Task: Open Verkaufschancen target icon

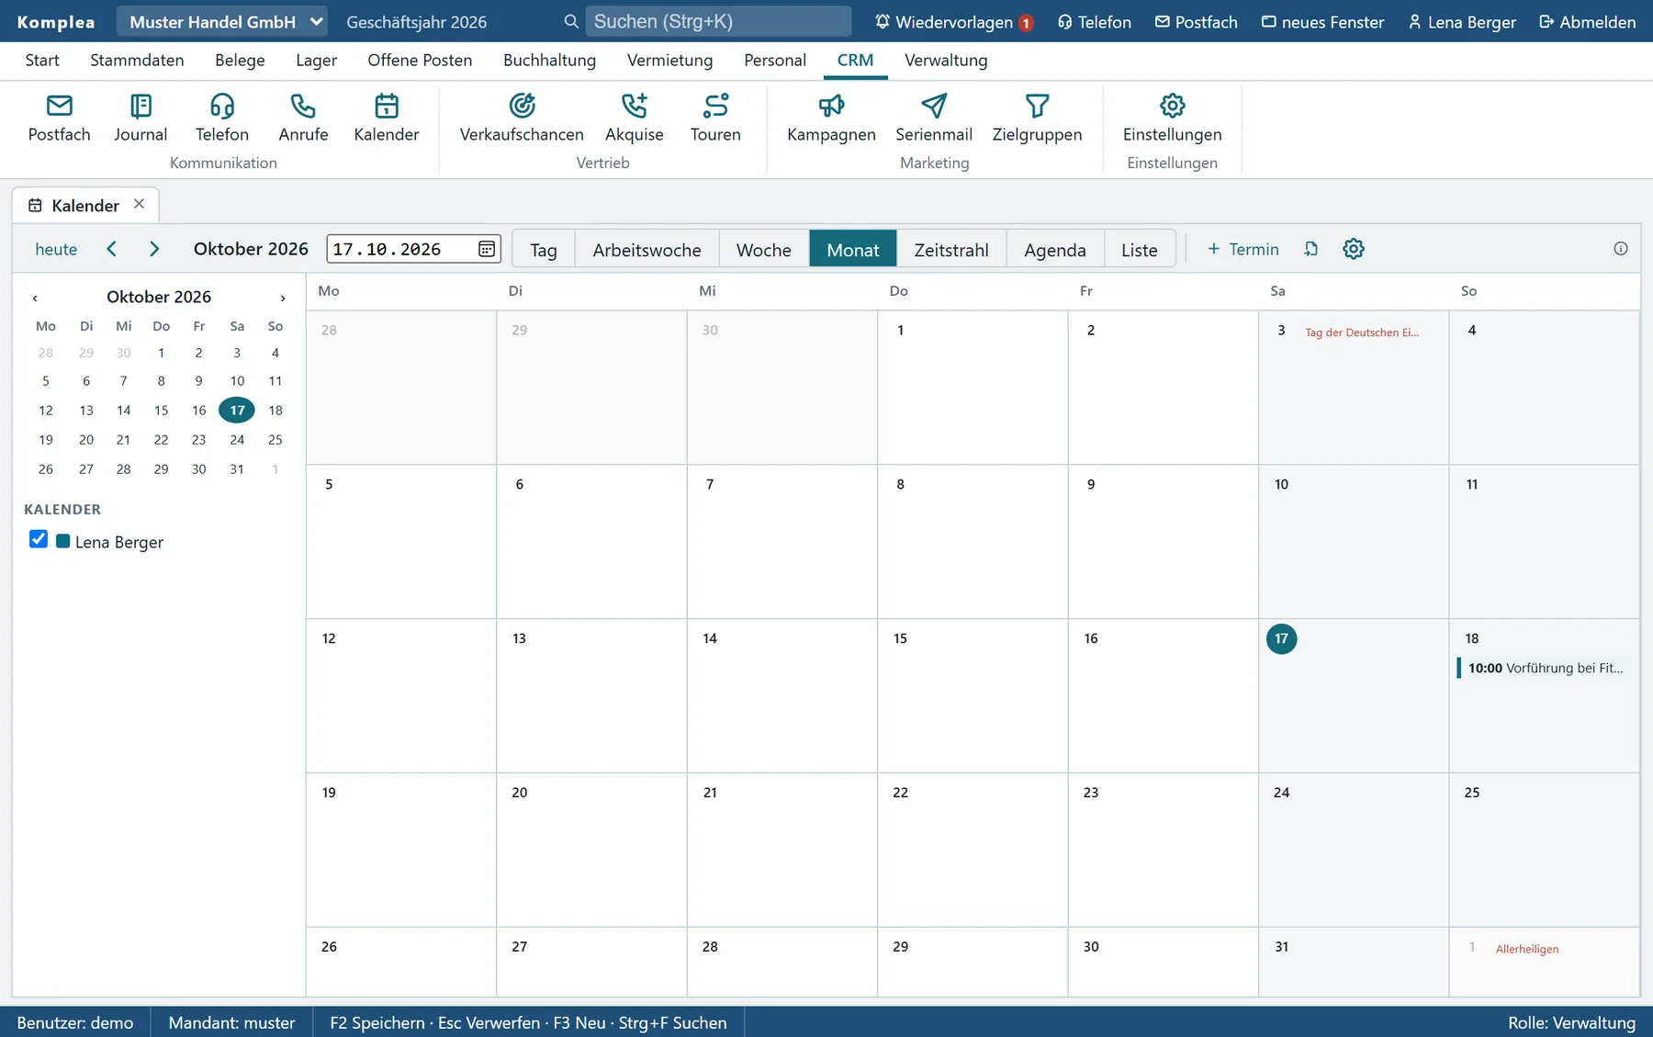Action: pyautogui.click(x=522, y=118)
